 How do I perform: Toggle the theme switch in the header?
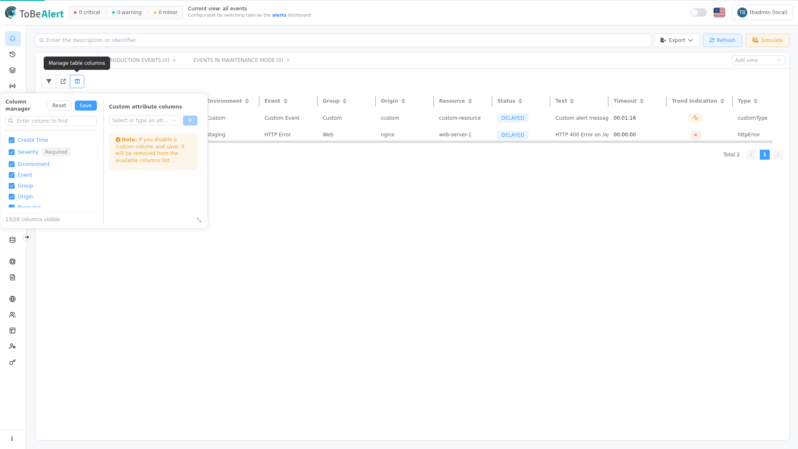[699, 12]
